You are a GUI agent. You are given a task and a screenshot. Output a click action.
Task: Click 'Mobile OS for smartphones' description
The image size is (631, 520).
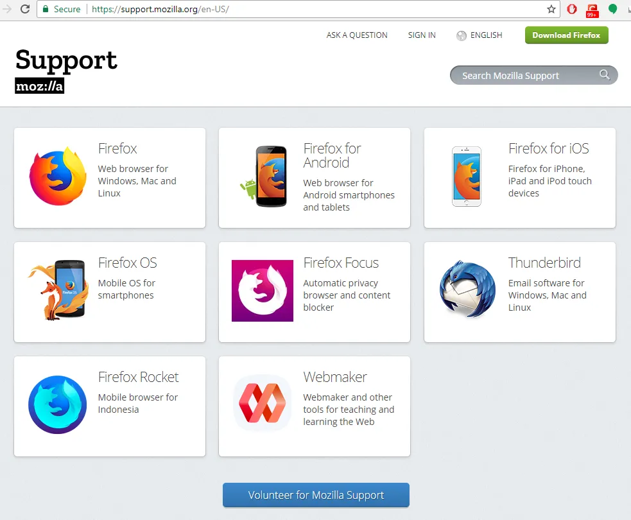pyautogui.click(x=126, y=289)
